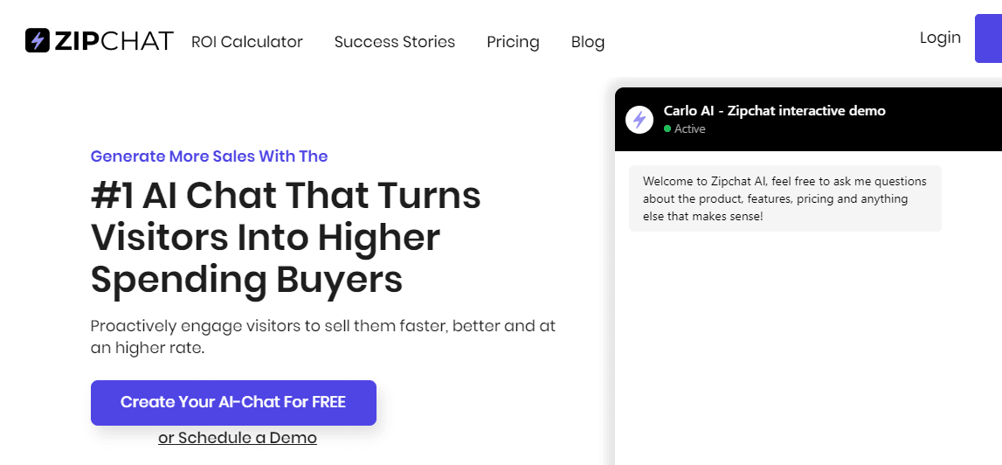Click the Carlo AI avatar icon
Screen dimensions: 1002x465
coord(639,120)
